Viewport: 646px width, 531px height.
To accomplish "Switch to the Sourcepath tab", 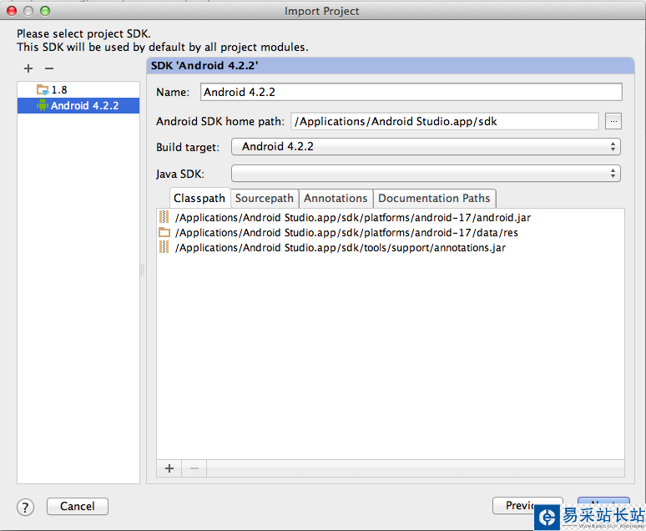I will 264,199.
